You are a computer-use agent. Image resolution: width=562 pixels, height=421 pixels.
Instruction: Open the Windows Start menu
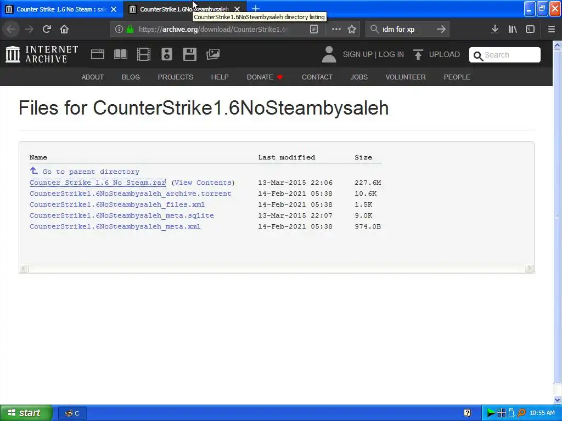[26, 413]
